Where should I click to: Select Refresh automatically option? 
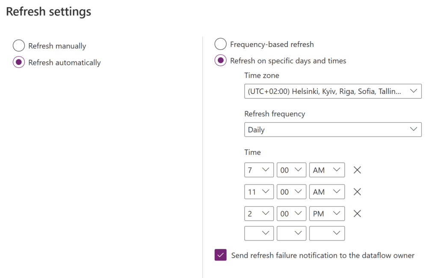[x=19, y=62]
